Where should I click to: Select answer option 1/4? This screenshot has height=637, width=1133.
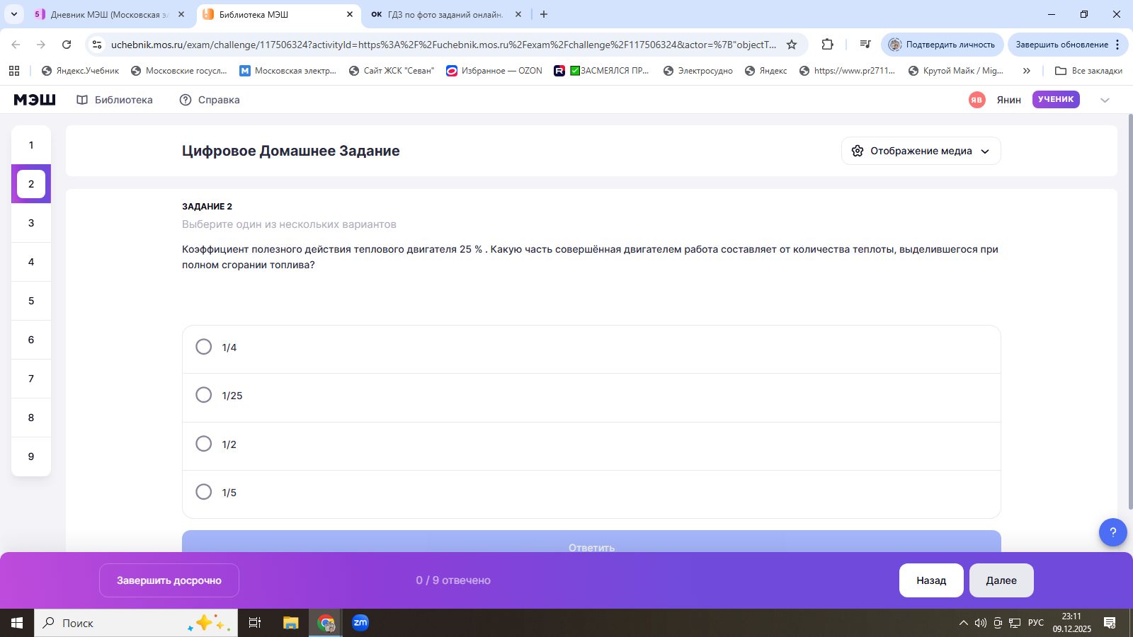coord(204,347)
